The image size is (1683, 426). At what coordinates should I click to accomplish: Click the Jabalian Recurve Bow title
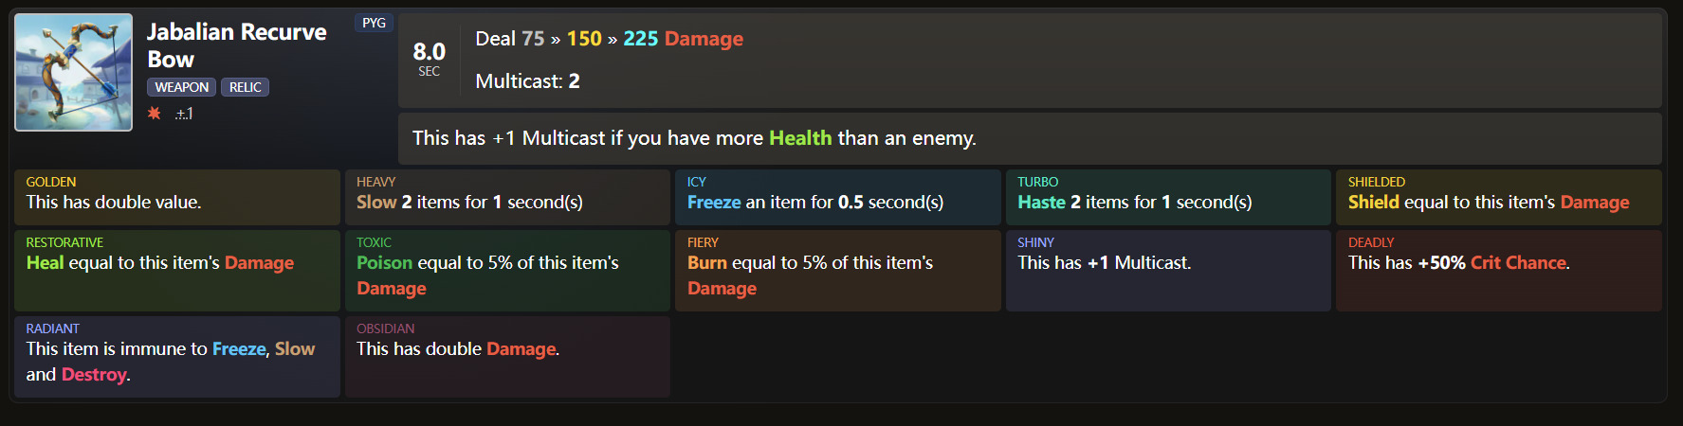237,45
